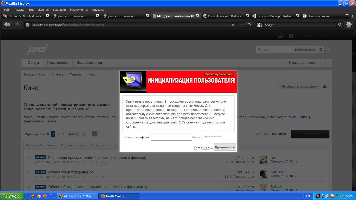Click the Forward navigation arrow

pos(17,25)
